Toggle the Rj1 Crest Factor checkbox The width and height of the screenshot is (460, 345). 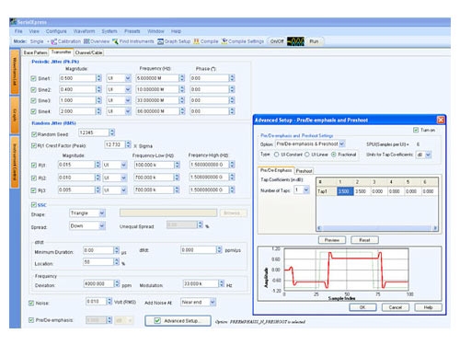[34, 145]
